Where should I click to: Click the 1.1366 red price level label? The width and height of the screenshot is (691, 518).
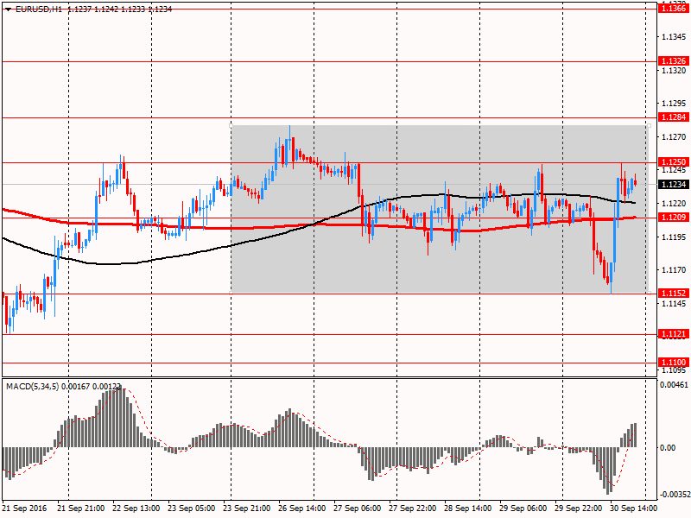(673, 8)
